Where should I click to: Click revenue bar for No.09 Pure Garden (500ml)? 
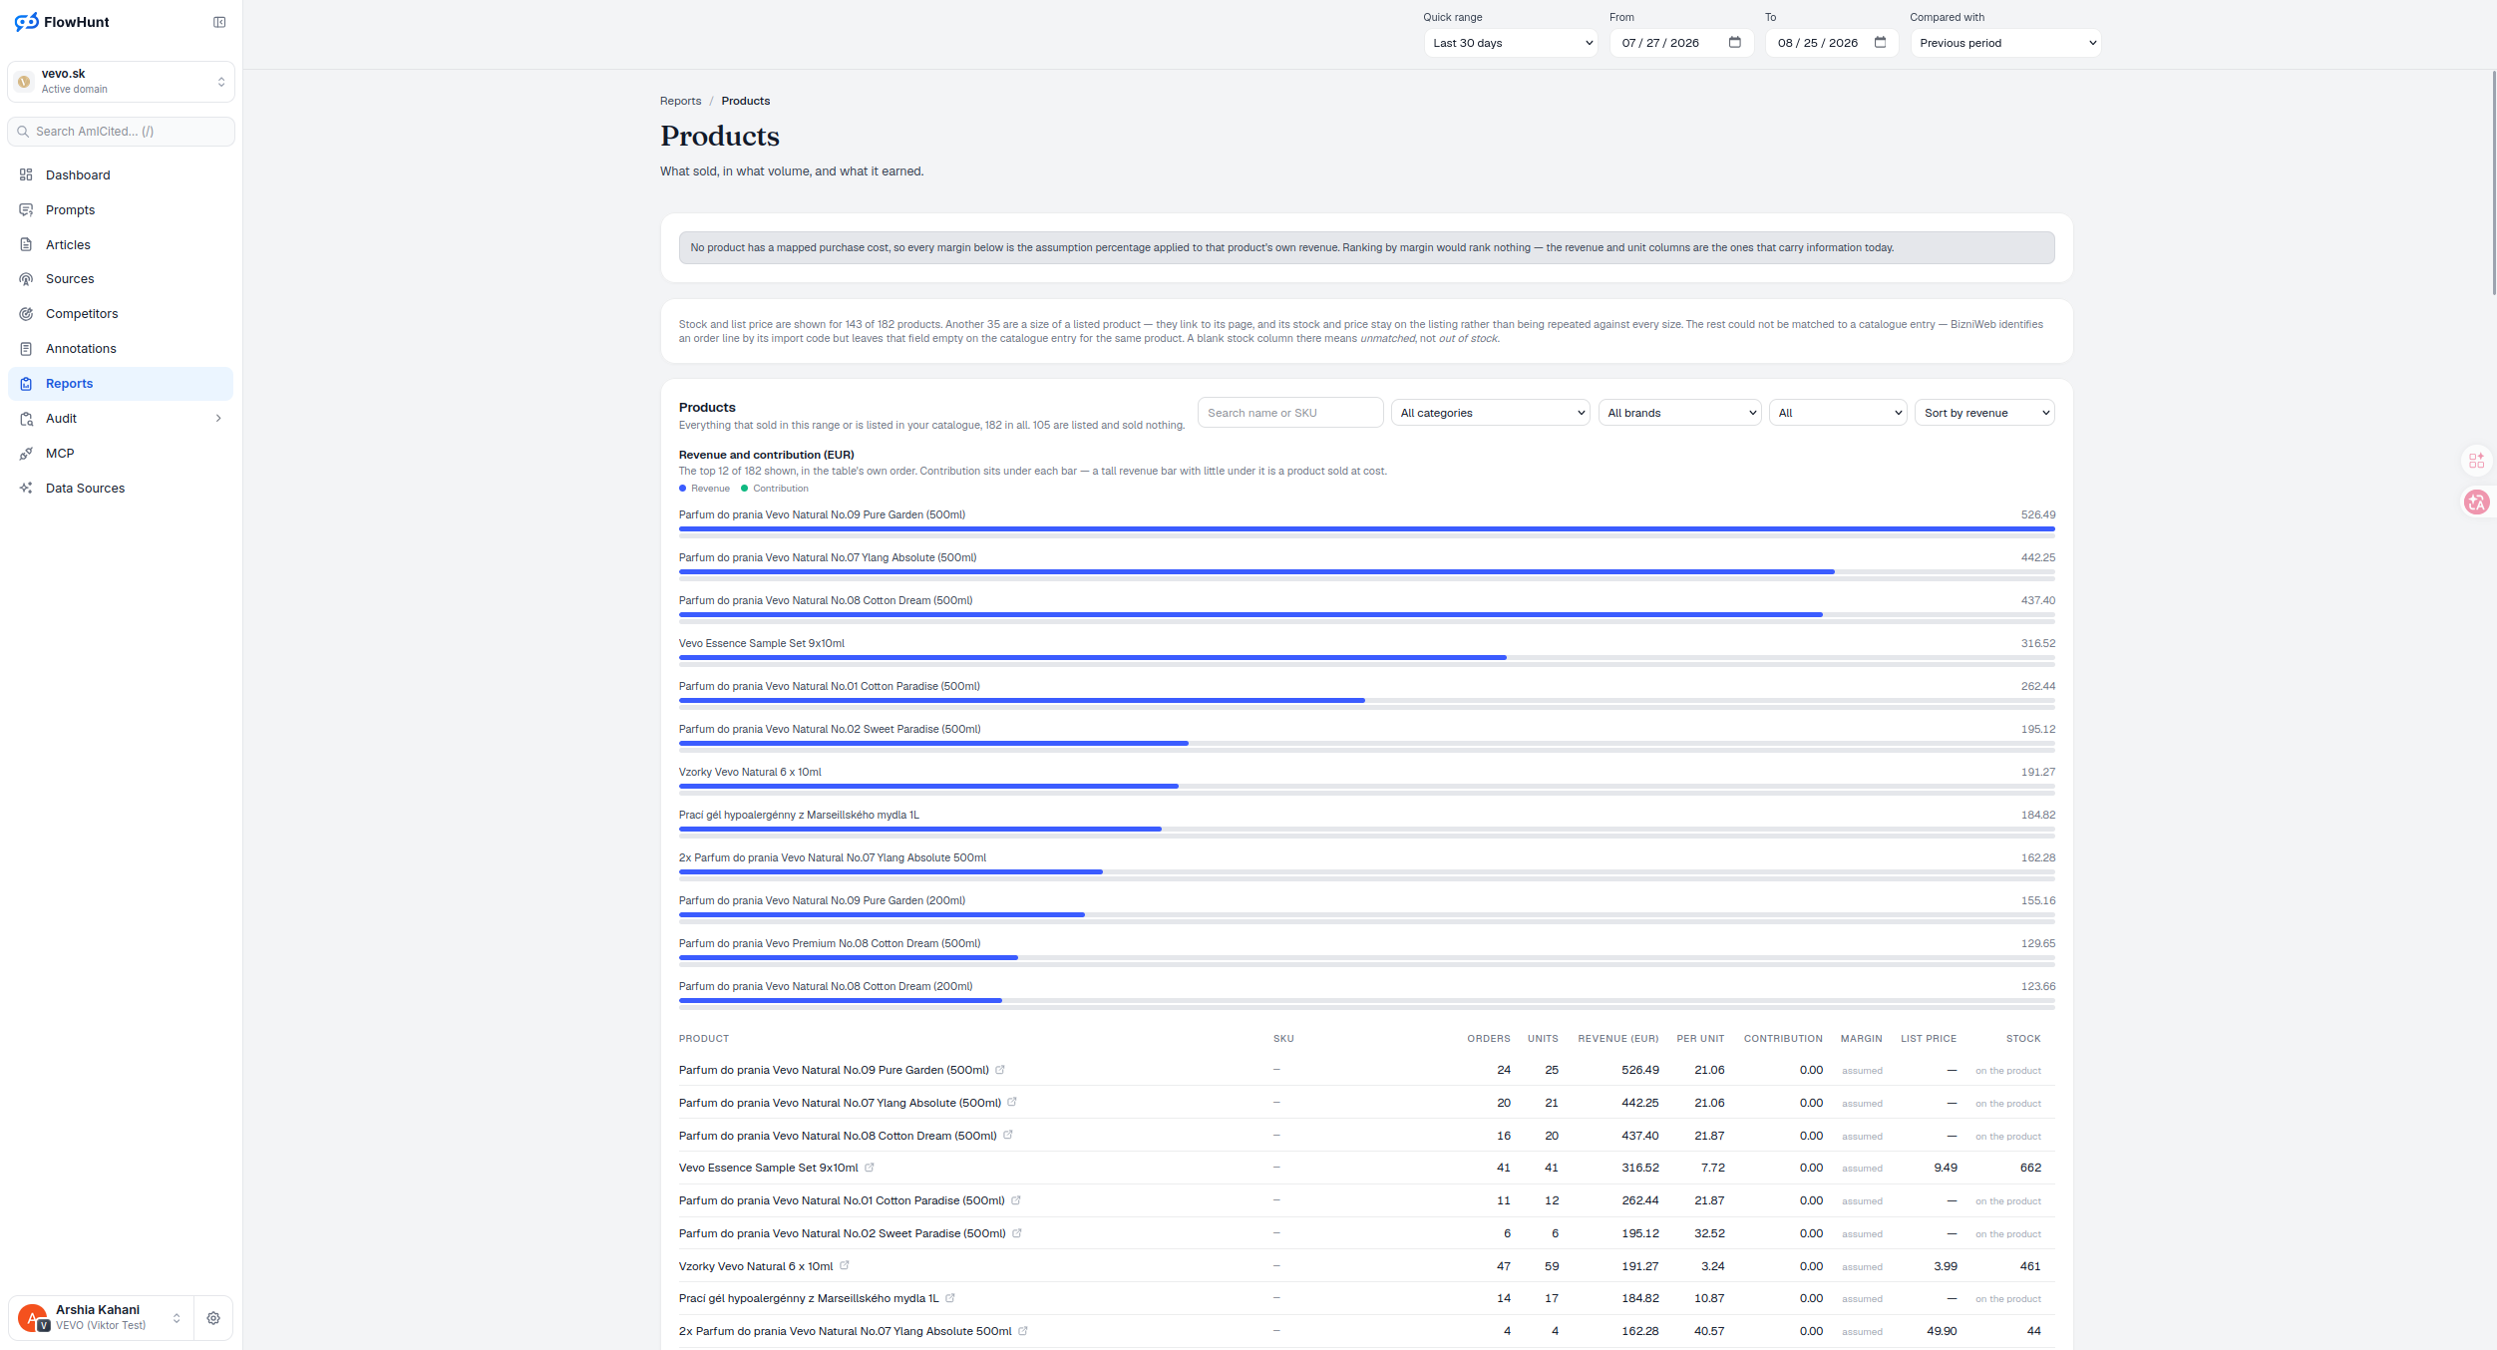[x=1367, y=528]
